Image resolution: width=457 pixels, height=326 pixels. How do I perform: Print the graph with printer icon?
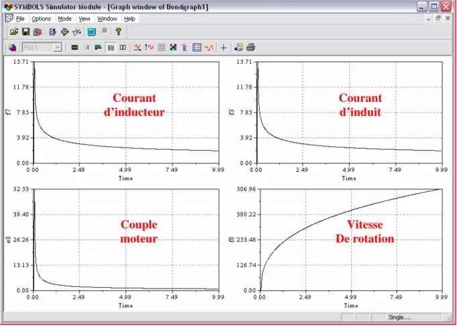[x=251, y=48]
